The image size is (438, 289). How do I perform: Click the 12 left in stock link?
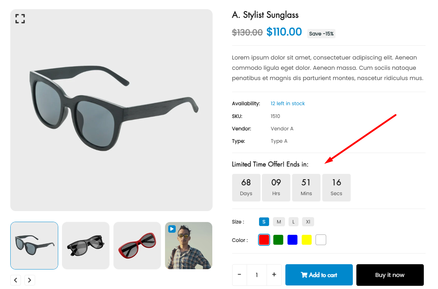coord(288,103)
